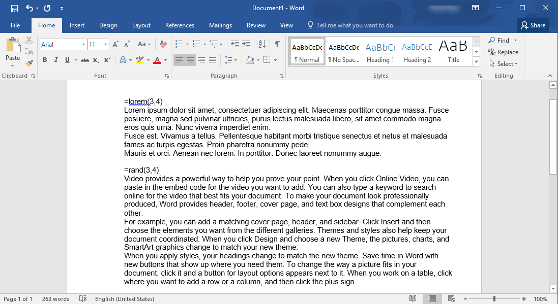Select the Format Painter brush
The image size is (558, 304).
pyautogui.click(x=29, y=63)
